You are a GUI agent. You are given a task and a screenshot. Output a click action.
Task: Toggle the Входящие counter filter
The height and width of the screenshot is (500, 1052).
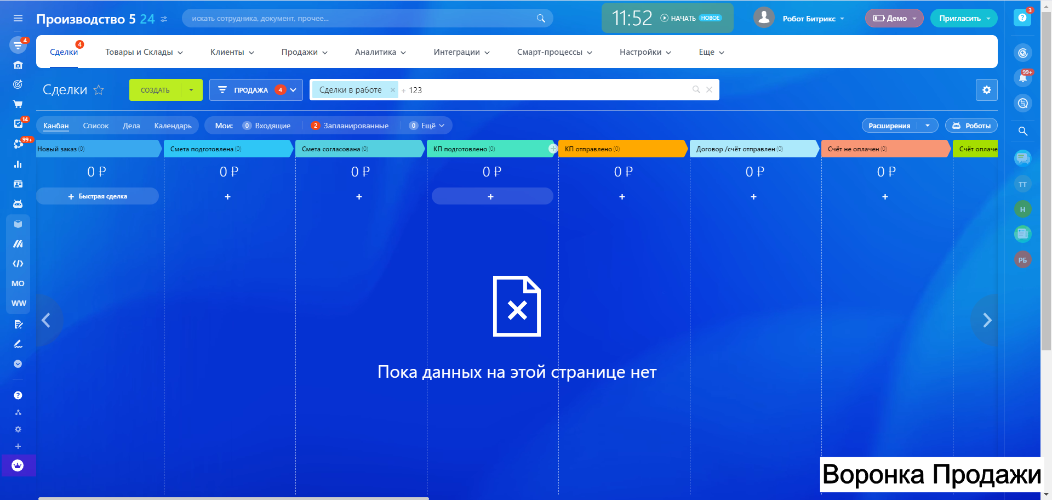pos(267,126)
